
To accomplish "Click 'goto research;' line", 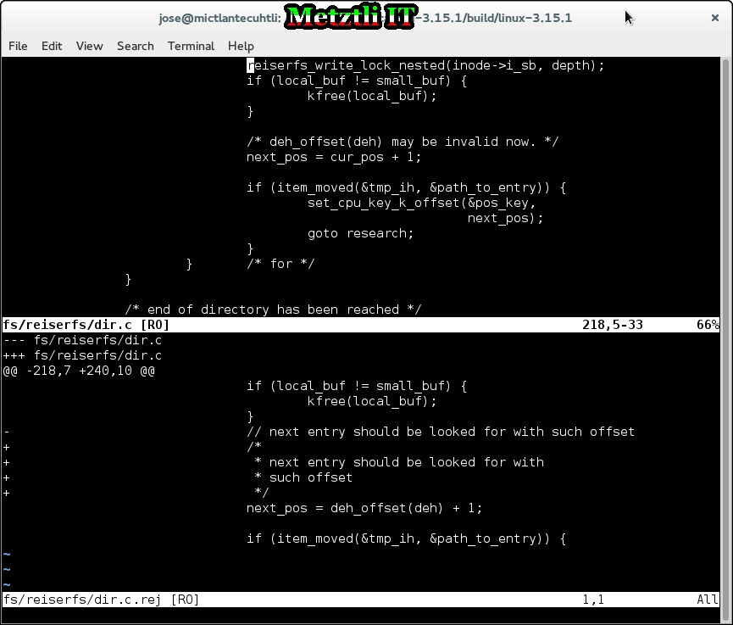I will tap(360, 233).
